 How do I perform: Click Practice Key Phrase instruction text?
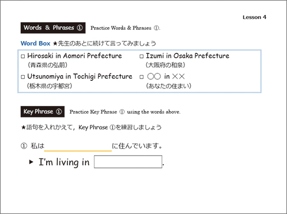coord(125,112)
